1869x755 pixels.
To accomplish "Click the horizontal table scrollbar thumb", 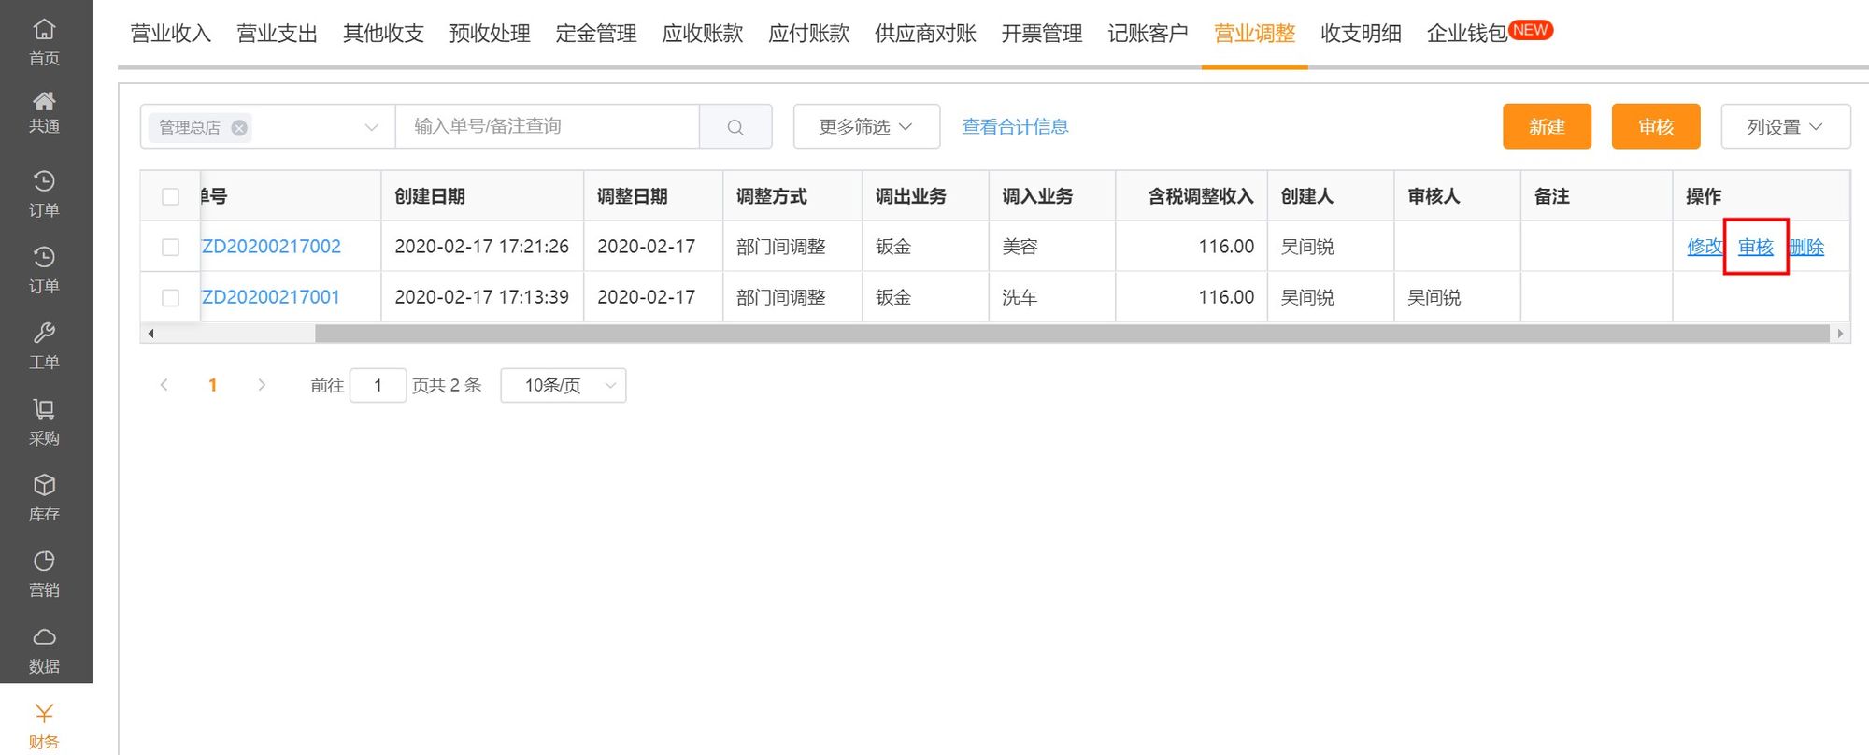I will (x=1072, y=334).
